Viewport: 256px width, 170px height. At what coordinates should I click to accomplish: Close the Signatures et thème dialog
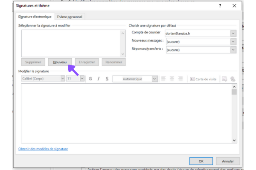click(234, 6)
